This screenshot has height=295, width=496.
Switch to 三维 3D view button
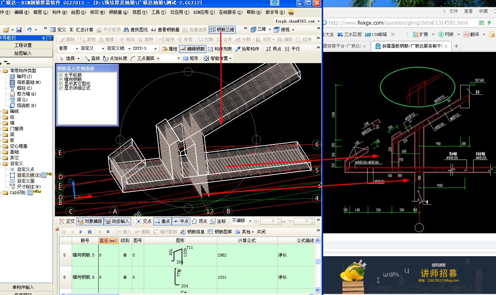[x=258, y=29]
